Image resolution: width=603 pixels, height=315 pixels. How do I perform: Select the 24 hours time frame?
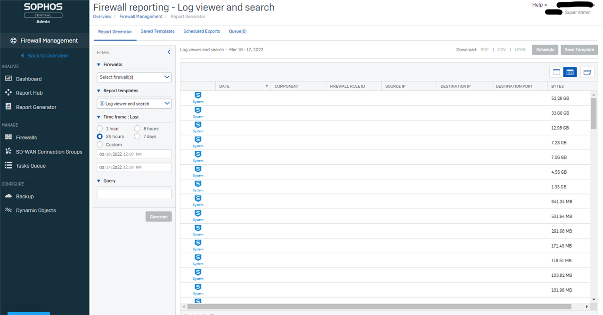pyautogui.click(x=100, y=137)
